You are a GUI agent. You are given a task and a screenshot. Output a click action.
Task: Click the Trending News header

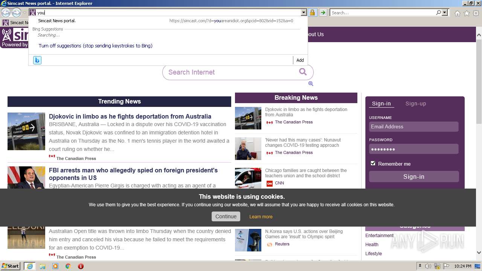[119, 102]
